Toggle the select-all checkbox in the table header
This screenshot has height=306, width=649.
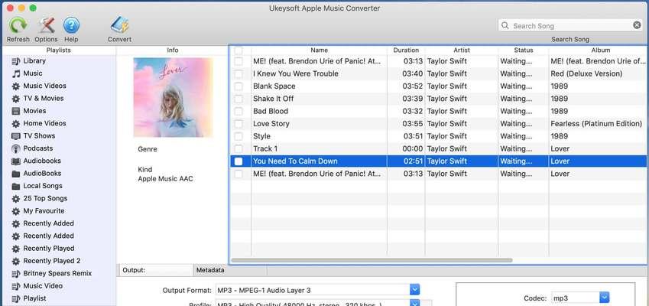coord(239,50)
